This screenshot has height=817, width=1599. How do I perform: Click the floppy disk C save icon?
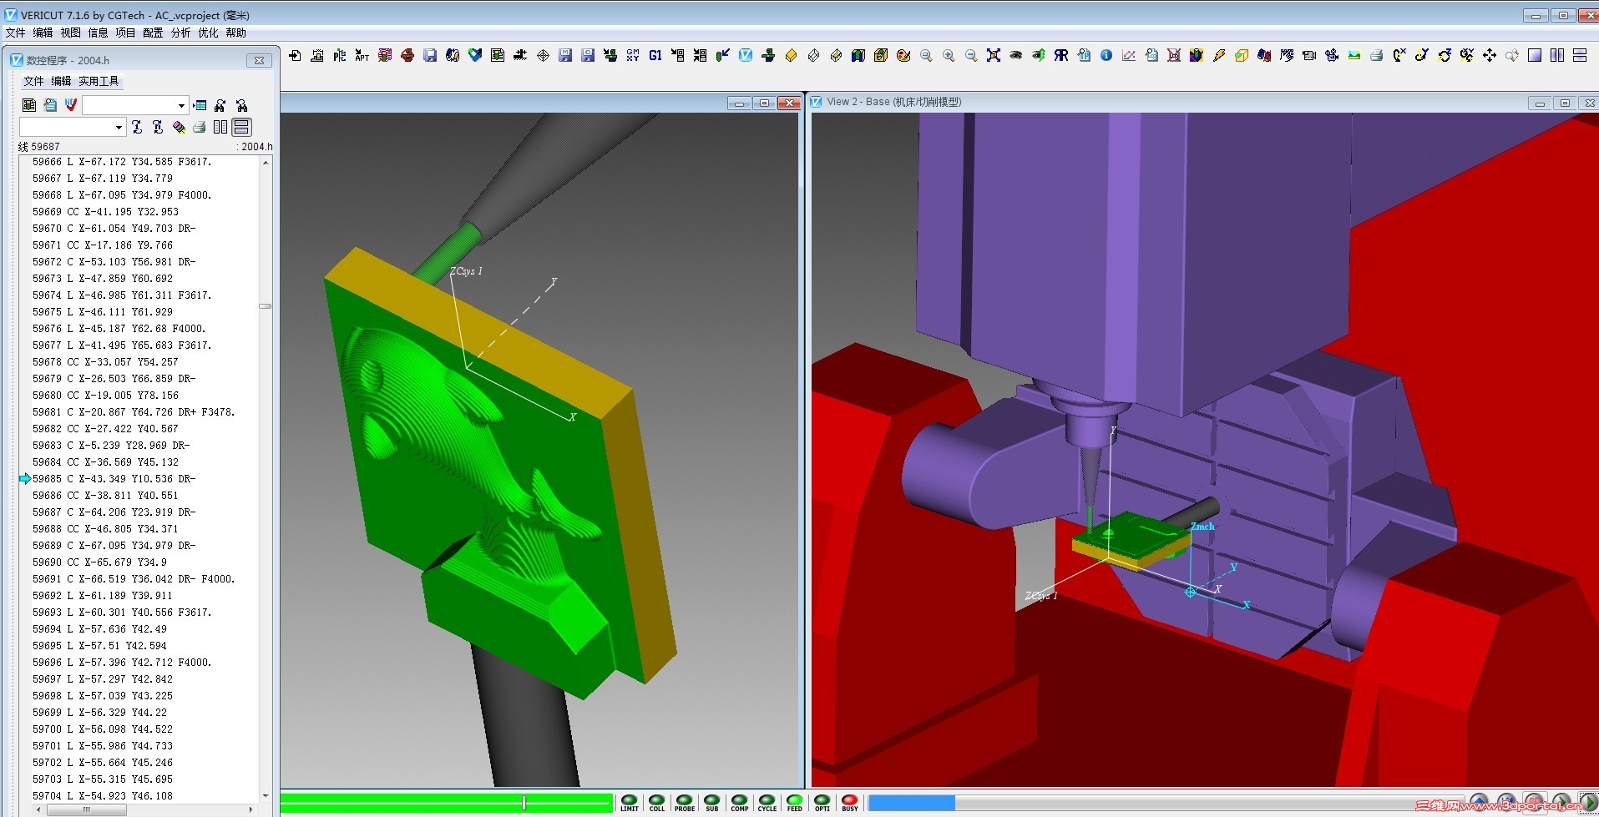click(588, 55)
